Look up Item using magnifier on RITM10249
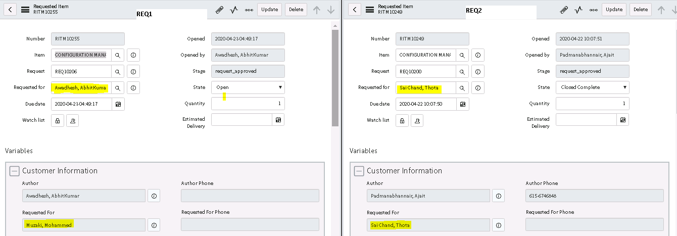Viewport: 677px width, 236px height. tap(462, 55)
